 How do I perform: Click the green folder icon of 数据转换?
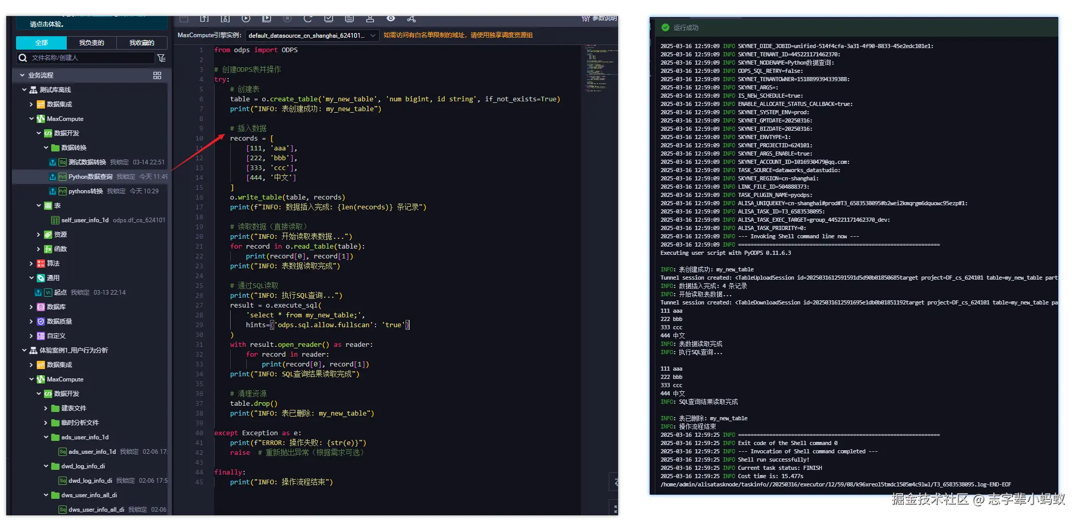coord(55,148)
